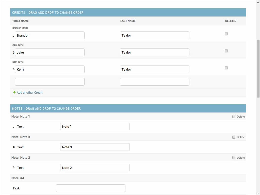The height and width of the screenshot is (195, 260).
Task: Check the delete box next to Jake Taylor
Action: click(x=226, y=51)
